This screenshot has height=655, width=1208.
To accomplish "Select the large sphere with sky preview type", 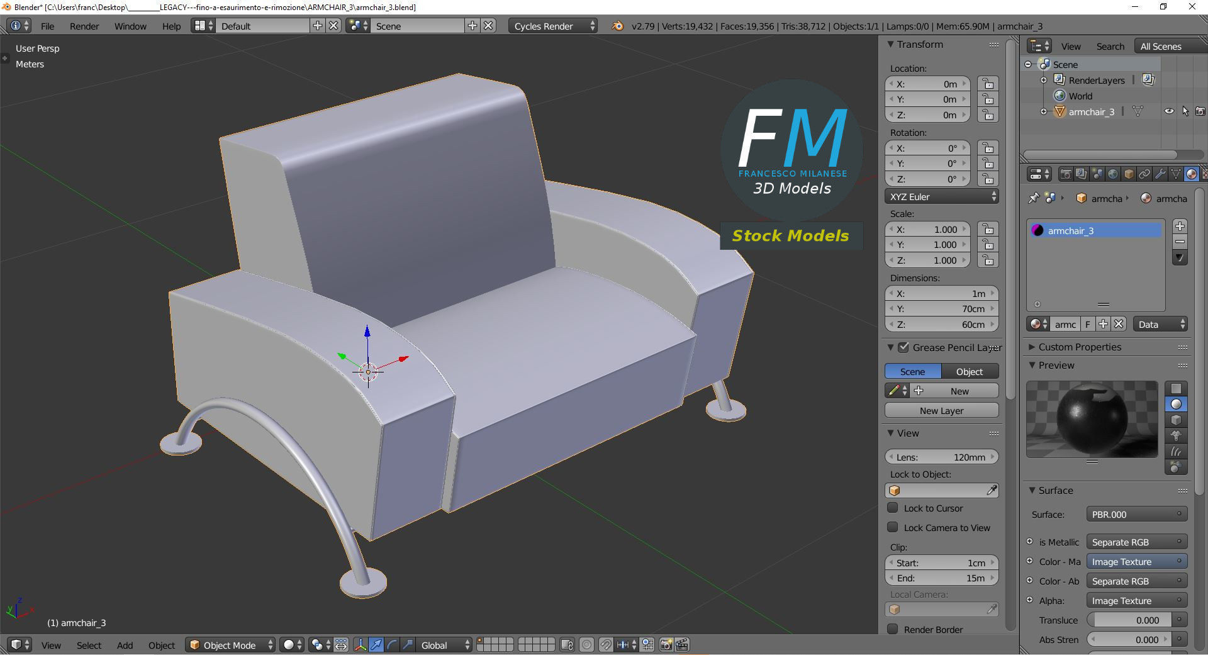I will coord(1176,467).
